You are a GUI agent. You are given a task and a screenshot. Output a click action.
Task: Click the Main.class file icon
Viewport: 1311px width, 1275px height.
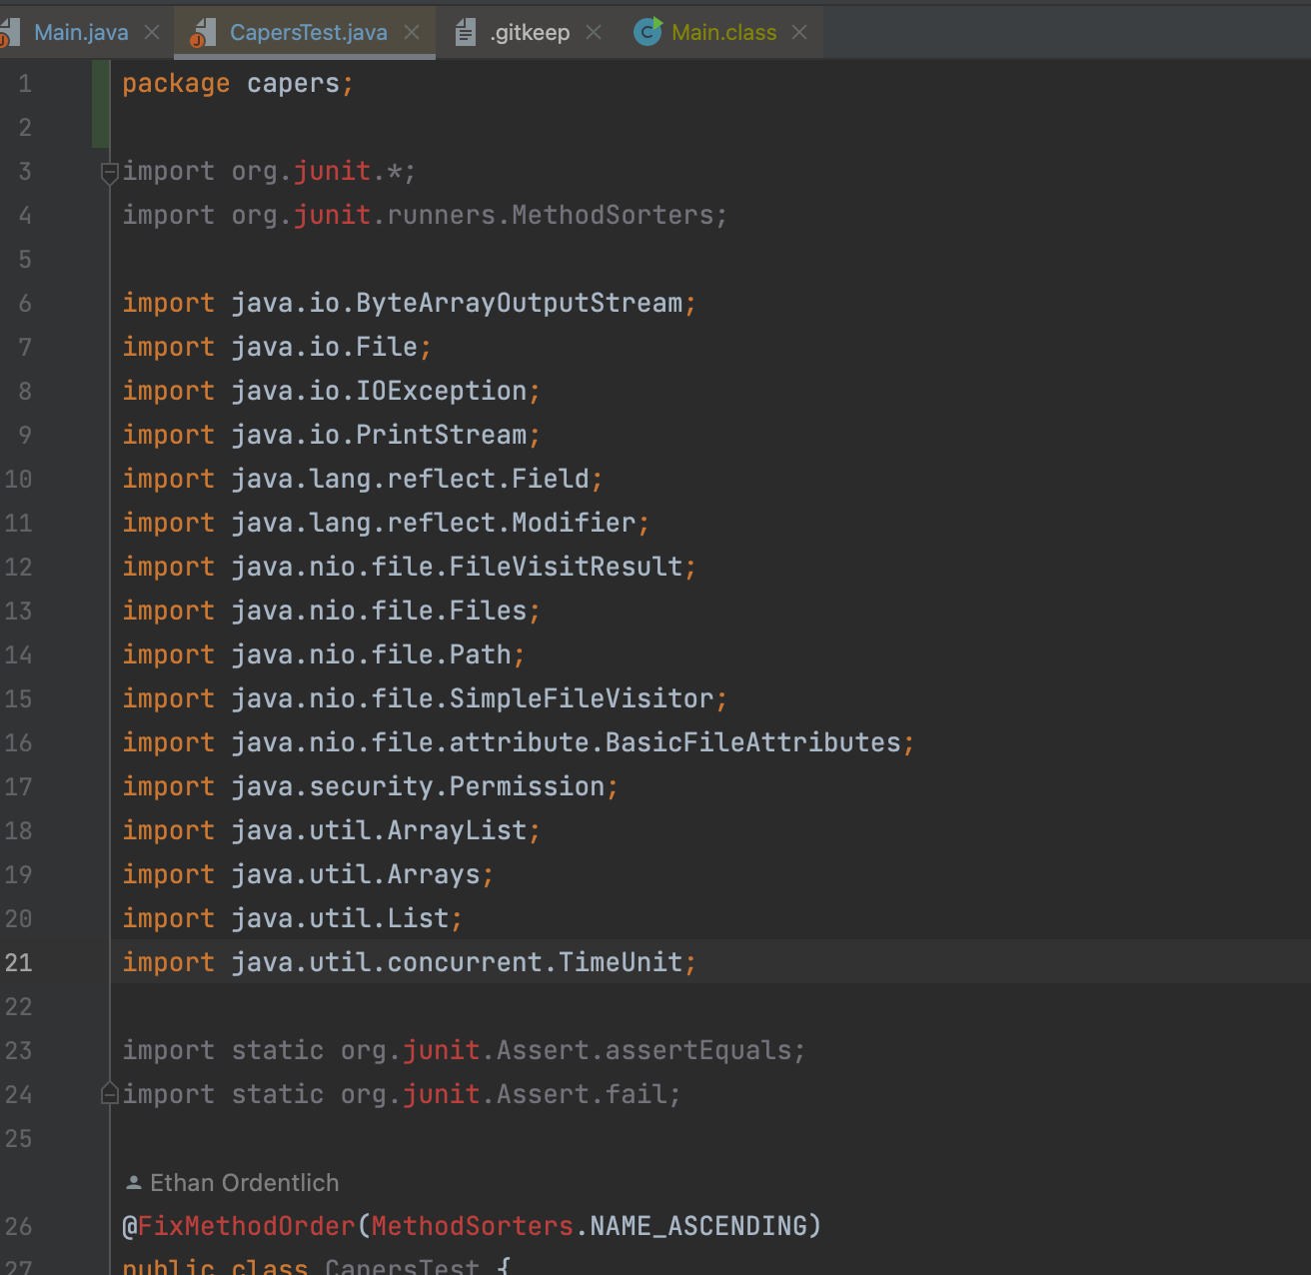point(648,33)
